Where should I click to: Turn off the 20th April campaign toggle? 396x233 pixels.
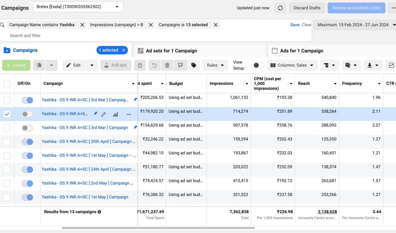[27, 142]
